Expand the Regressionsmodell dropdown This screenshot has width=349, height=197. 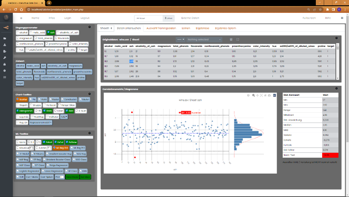tap(40, 123)
